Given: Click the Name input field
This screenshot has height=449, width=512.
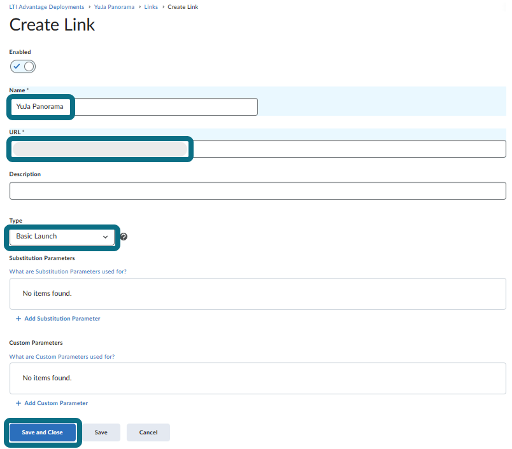Looking at the screenshot, I should click(134, 107).
